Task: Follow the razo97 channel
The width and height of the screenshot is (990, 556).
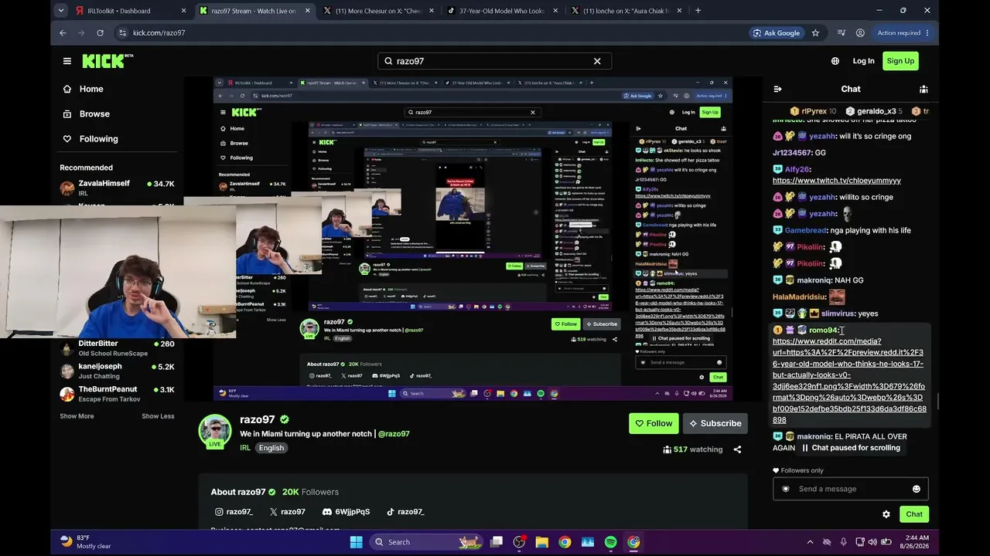Action: 654,423
